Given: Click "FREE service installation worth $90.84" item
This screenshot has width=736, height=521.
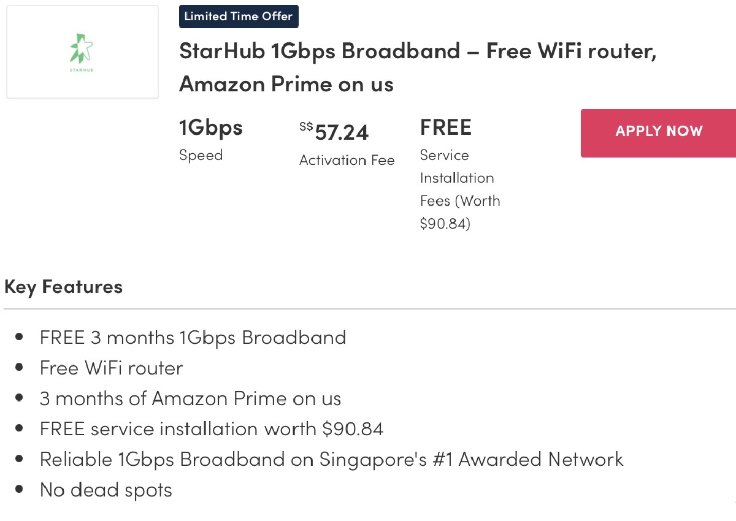Looking at the screenshot, I should click(211, 428).
